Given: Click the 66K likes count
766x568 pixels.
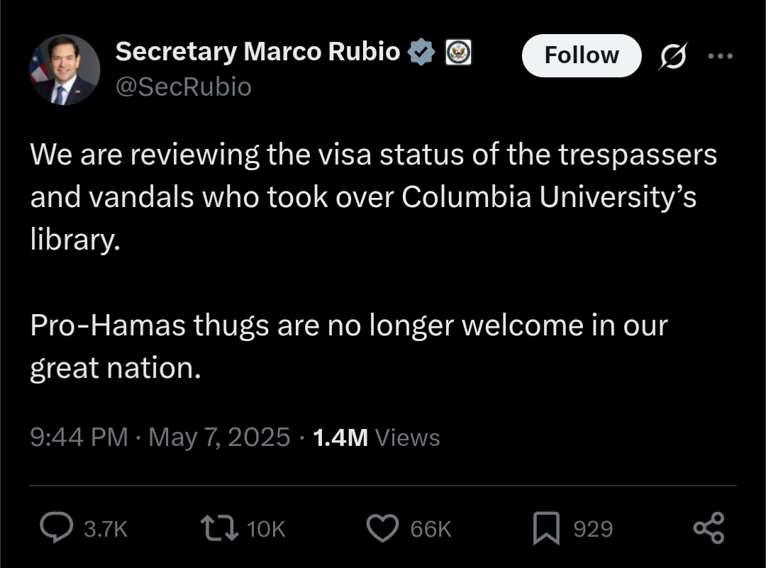Looking at the screenshot, I should (x=431, y=529).
